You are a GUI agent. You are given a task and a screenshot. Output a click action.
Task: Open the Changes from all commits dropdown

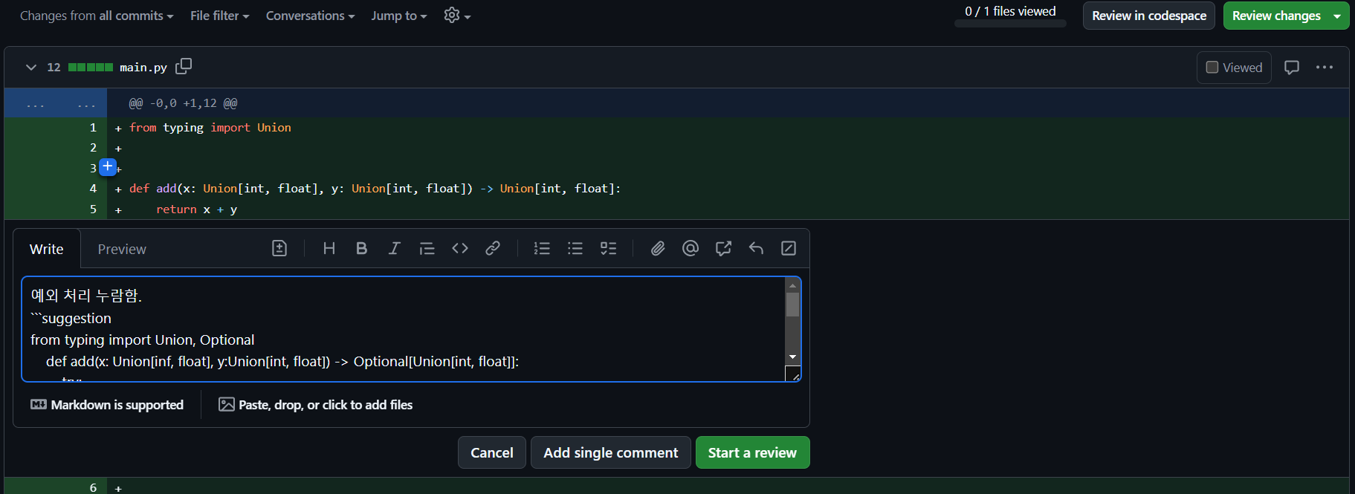(x=97, y=16)
